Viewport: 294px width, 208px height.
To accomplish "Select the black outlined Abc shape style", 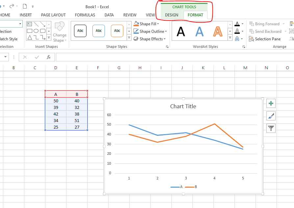I will (x=80, y=31).
